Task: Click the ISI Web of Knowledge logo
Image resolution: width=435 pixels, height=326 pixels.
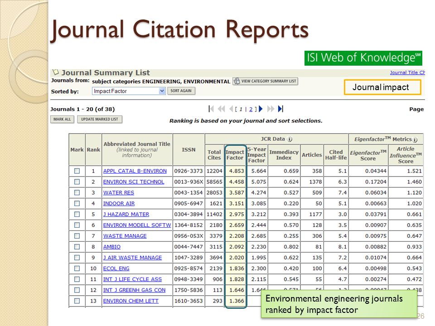Action: [363, 58]
